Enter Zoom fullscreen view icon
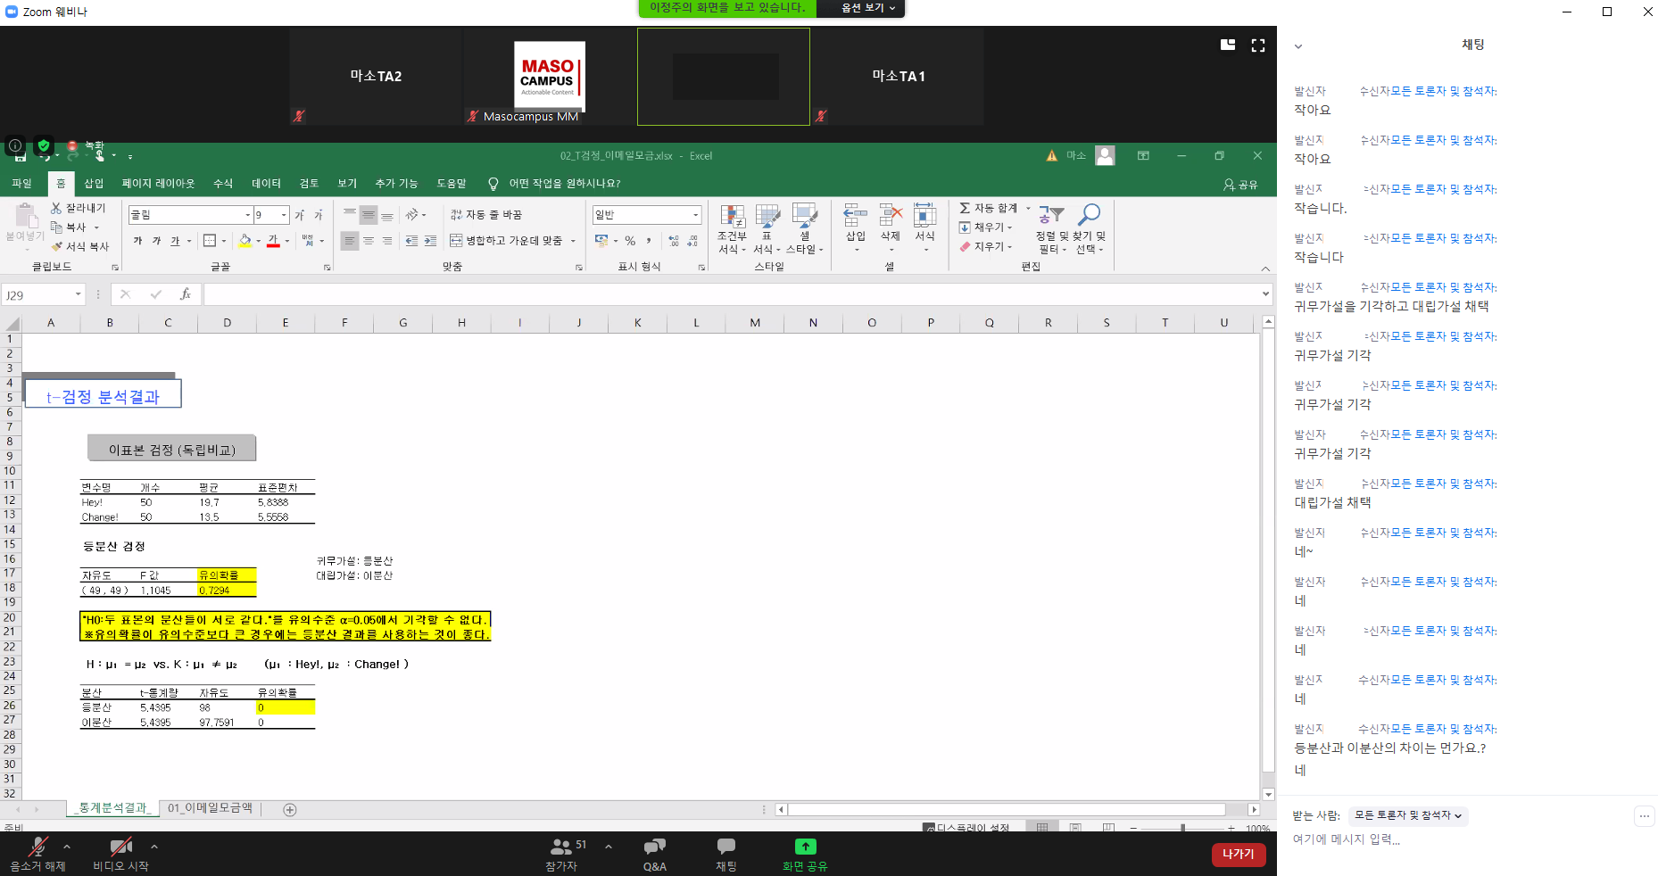Viewport: 1658px width, 876px height. 1258,45
